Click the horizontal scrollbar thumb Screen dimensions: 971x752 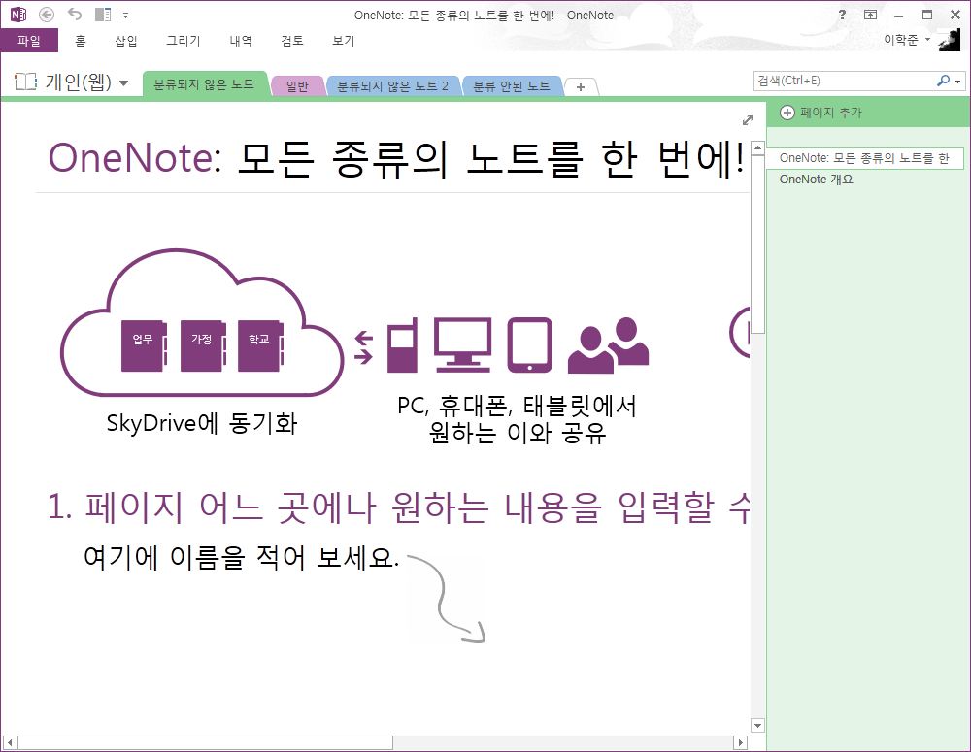click(205, 742)
